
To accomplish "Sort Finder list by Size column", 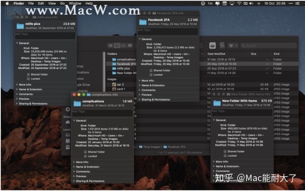I will [x=253, y=54].
